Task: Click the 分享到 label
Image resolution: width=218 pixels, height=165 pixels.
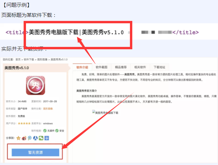Action: (10, 138)
